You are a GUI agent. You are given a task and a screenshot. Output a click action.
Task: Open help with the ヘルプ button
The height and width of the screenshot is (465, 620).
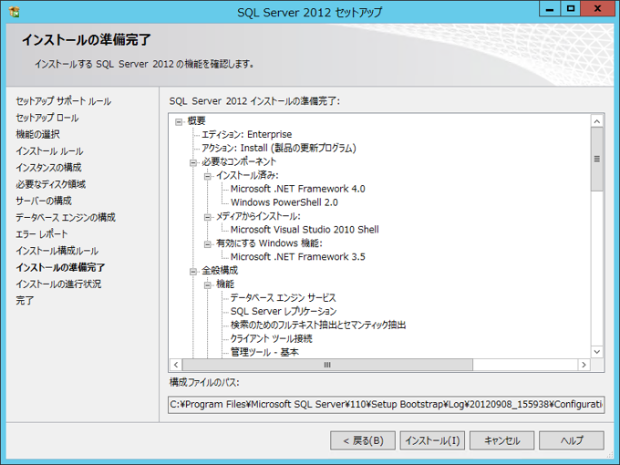pyautogui.click(x=572, y=440)
